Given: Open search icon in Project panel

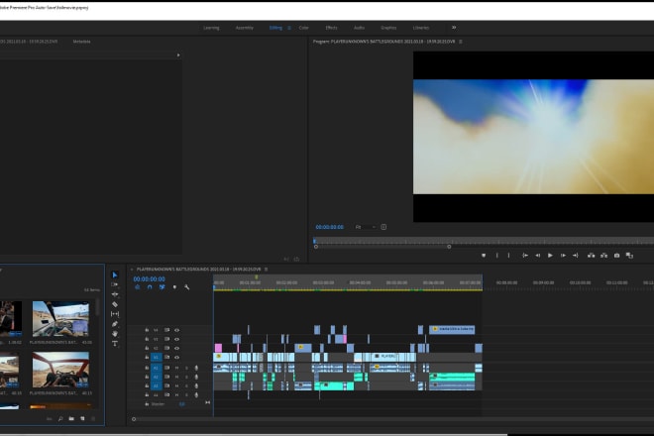Looking at the screenshot, I should pos(60,418).
